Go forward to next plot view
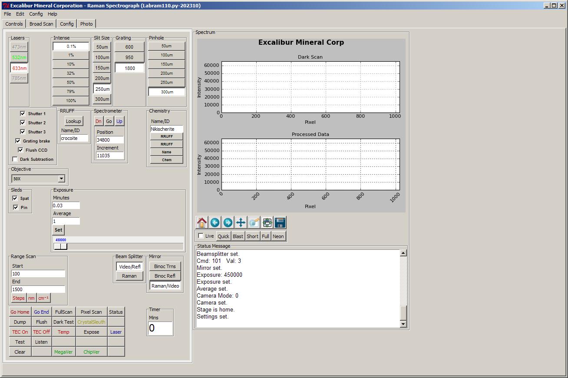 (x=228, y=222)
